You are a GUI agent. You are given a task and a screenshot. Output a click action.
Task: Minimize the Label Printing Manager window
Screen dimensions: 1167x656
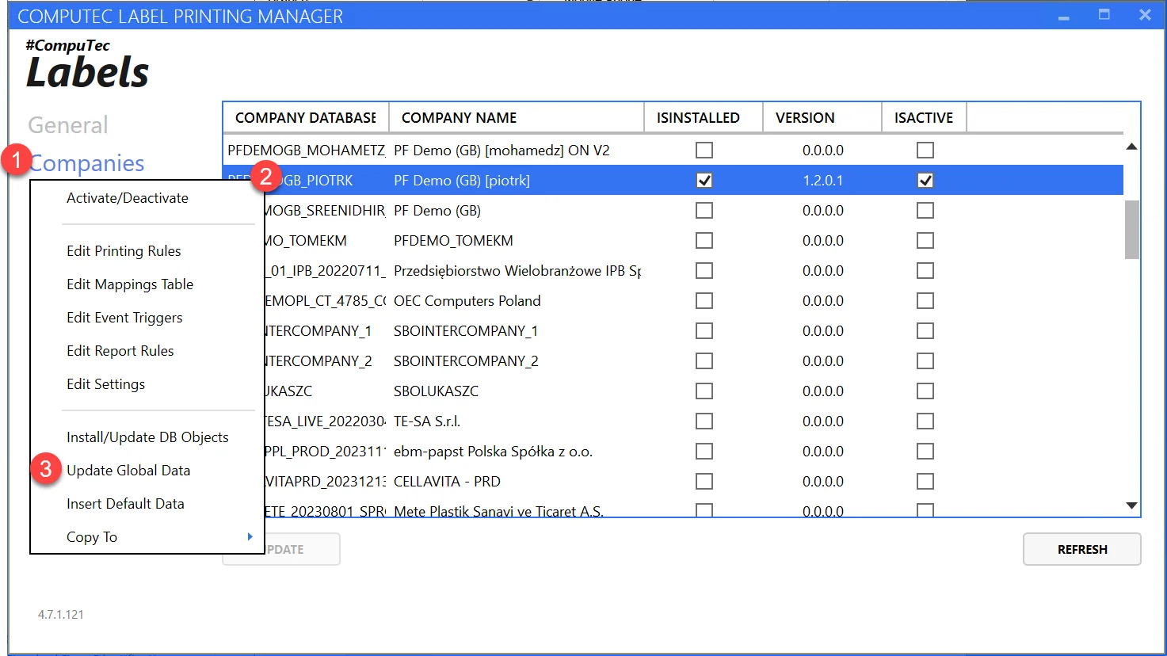point(1063,16)
